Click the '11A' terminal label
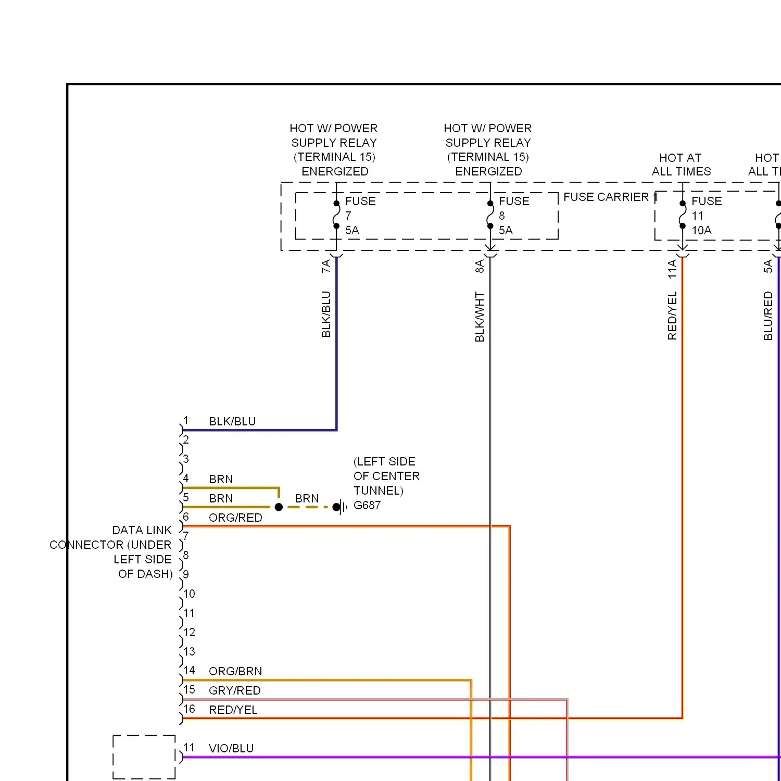 [x=672, y=269]
